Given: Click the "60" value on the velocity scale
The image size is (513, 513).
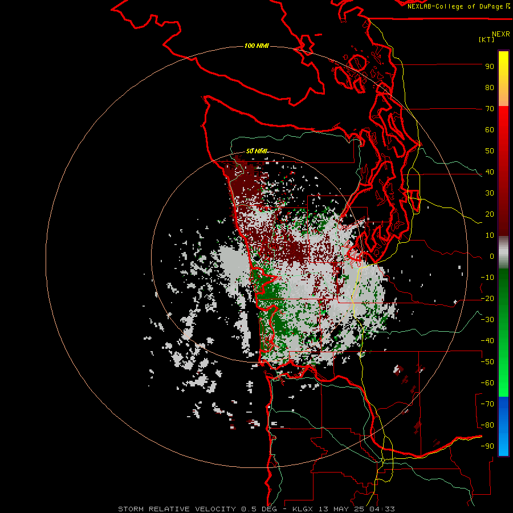Looking at the screenshot, I should [490, 130].
